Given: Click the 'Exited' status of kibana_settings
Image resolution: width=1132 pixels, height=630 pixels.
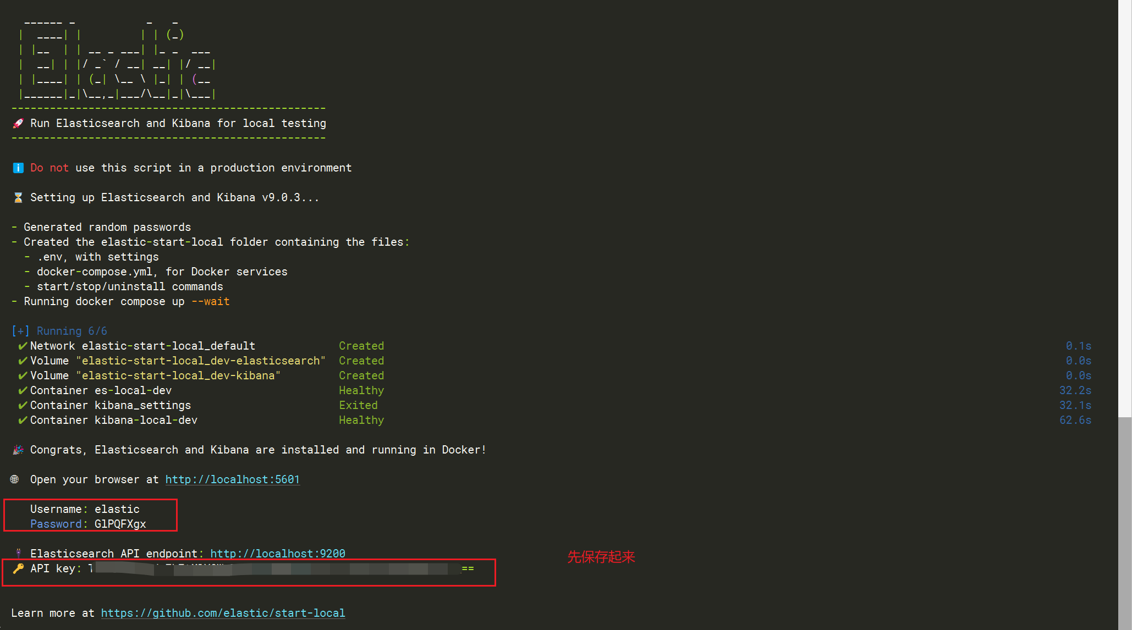Looking at the screenshot, I should (358, 405).
